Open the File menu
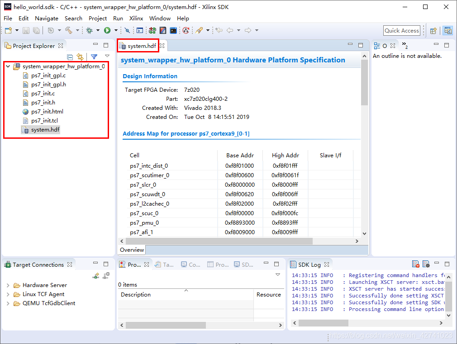The width and height of the screenshot is (457, 344). click(x=8, y=19)
